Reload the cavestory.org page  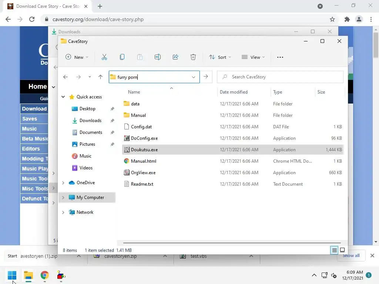[32, 19]
